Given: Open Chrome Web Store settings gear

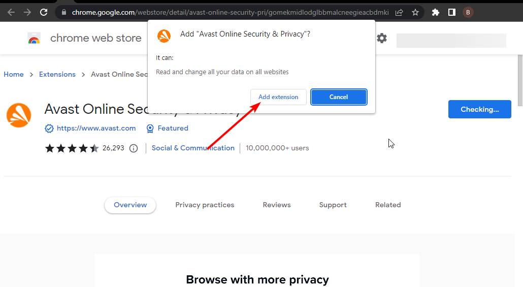Looking at the screenshot, I should coord(382,38).
